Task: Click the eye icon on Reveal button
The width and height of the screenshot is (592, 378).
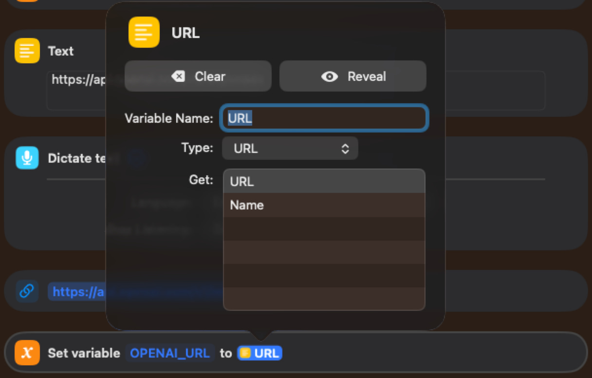Action: pos(330,76)
